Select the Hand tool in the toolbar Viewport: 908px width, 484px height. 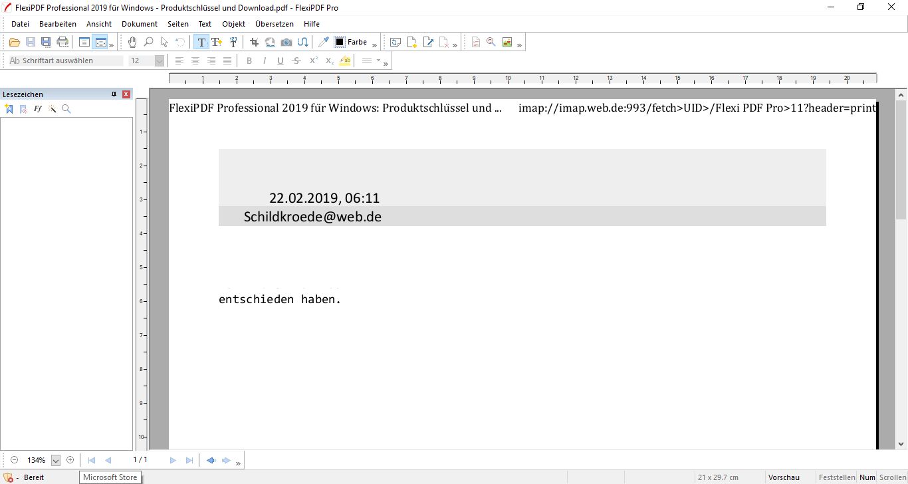coord(132,42)
